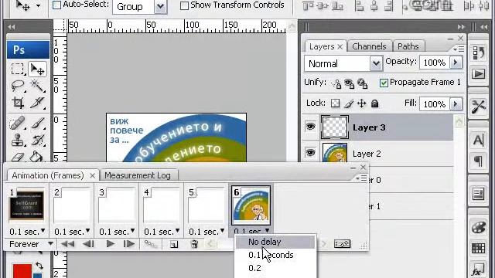Select the Clone Stamp tool
The height and width of the screenshot is (278, 495).
(17, 140)
